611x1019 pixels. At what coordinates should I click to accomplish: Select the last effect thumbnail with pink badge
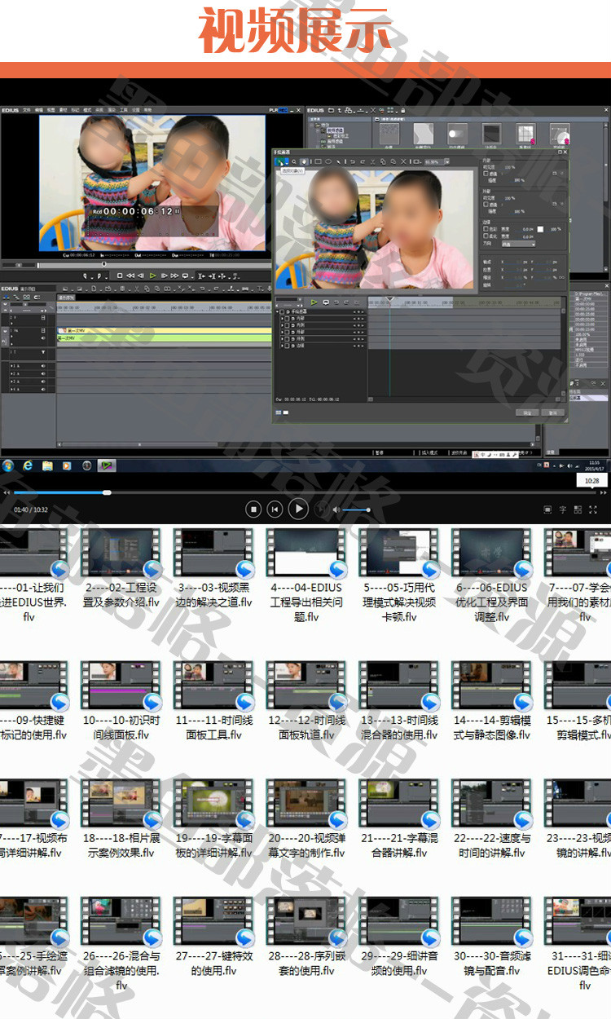pyautogui.click(x=560, y=134)
